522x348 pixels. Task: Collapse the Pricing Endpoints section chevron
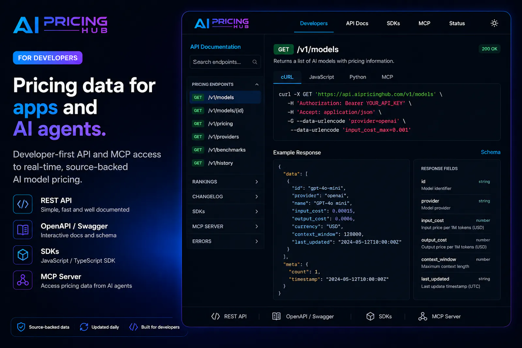[257, 84]
